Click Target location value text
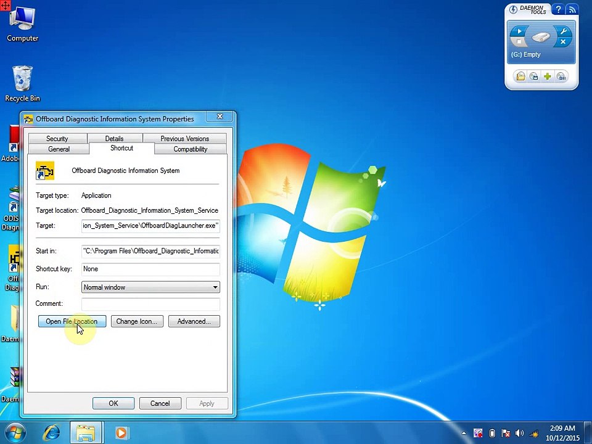This screenshot has width=592, height=444. tap(149, 210)
